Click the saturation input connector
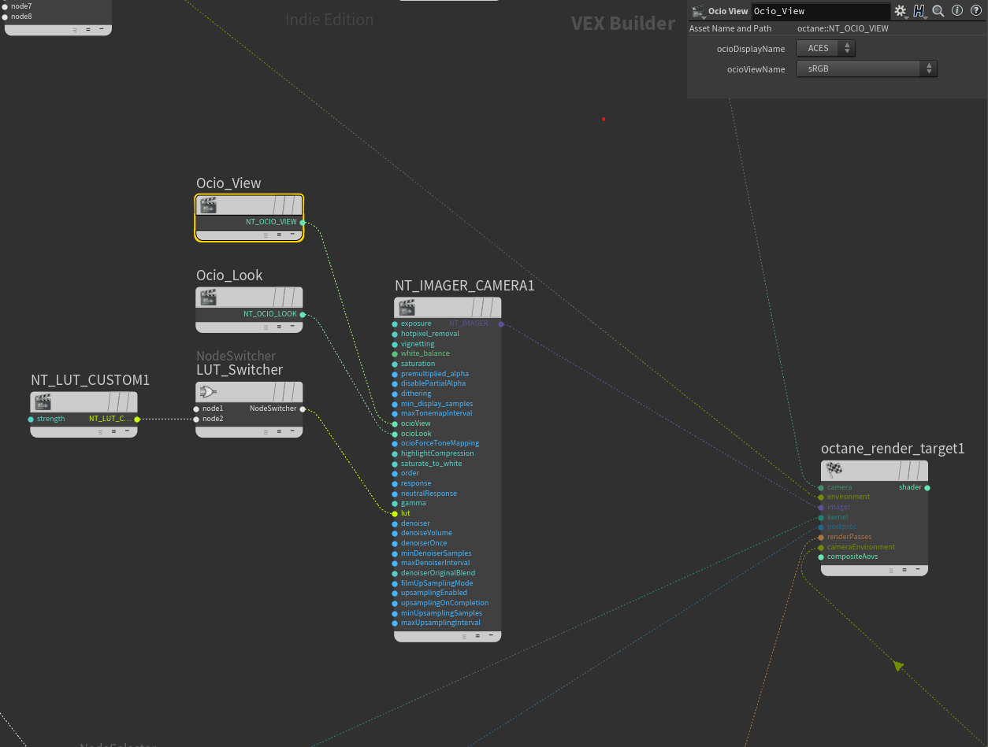Viewport: 988px width, 747px height. point(395,364)
